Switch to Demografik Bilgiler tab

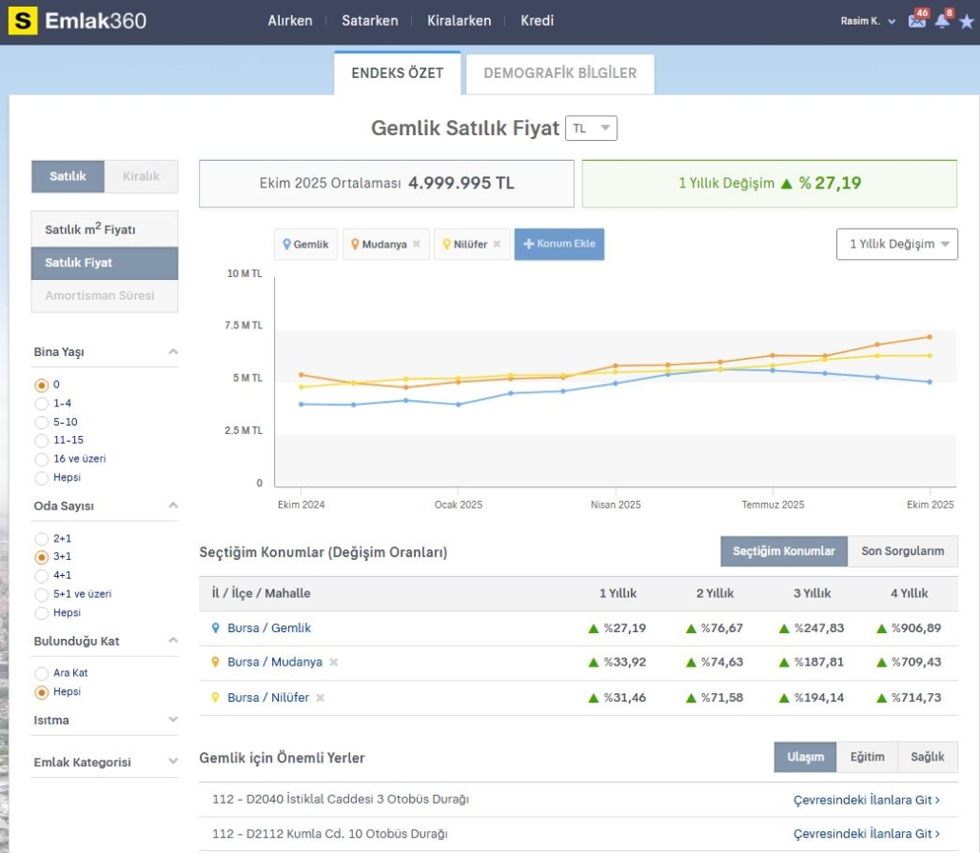pos(559,73)
